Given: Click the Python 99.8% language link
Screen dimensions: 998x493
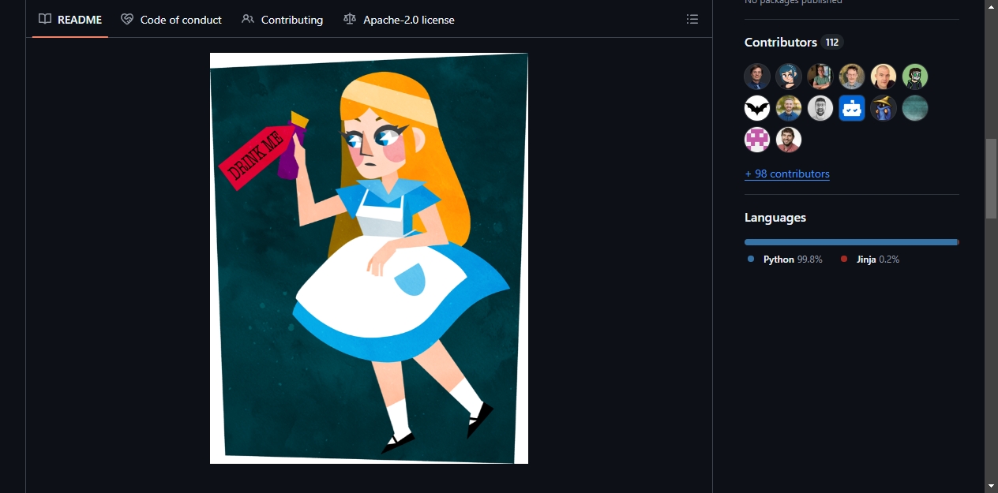Looking at the screenshot, I should pyautogui.click(x=786, y=260).
